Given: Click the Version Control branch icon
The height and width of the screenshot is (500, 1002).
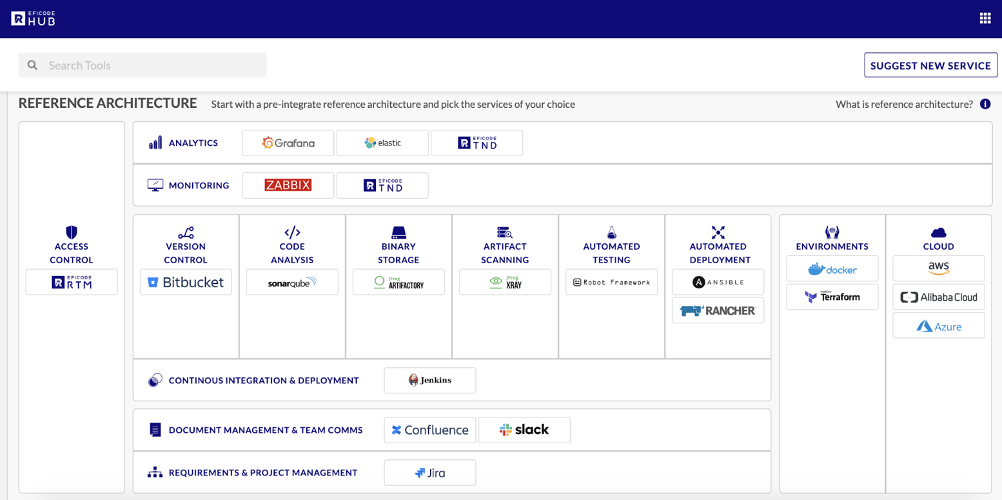Looking at the screenshot, I should tap(186, 233).
